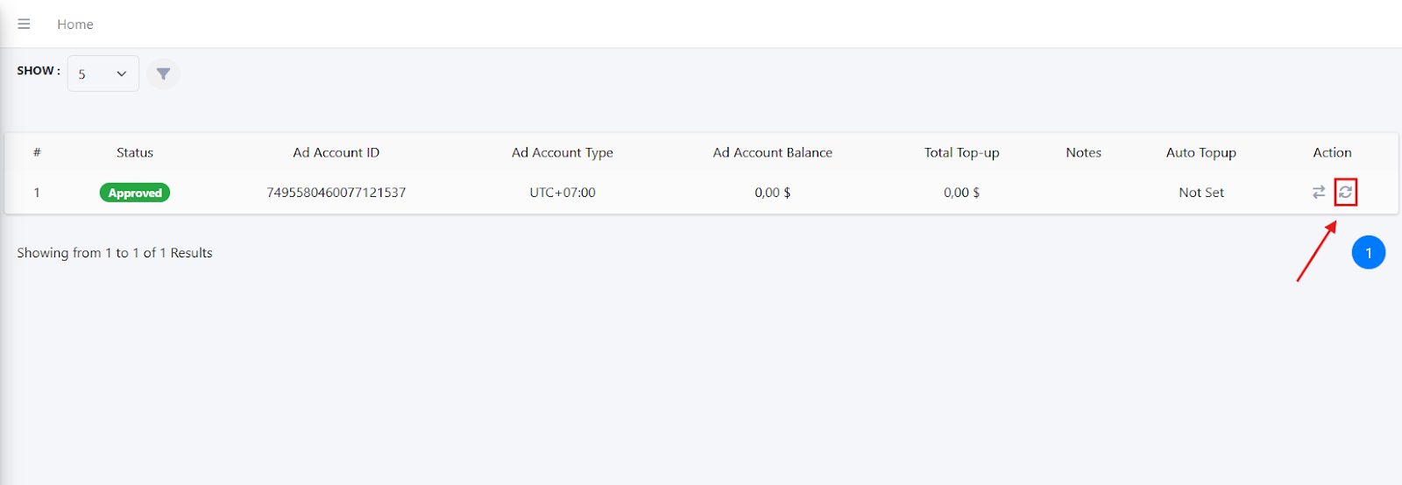1402x485 pixels.
Task: Click the transfer arrows action icon
Action: (1319, 192)
